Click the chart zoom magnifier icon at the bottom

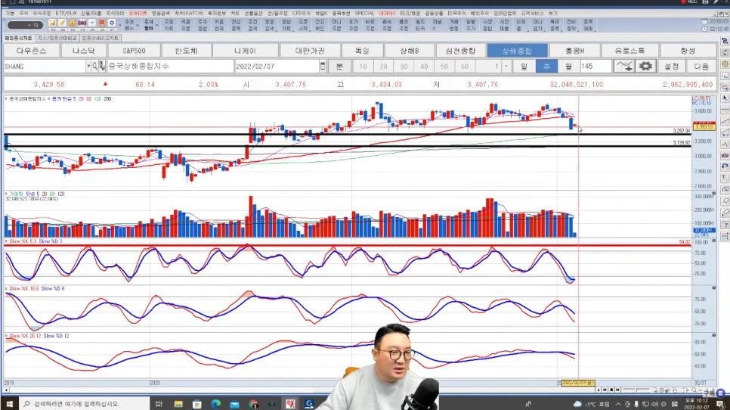pyautogui.click(x=694, y=390)
